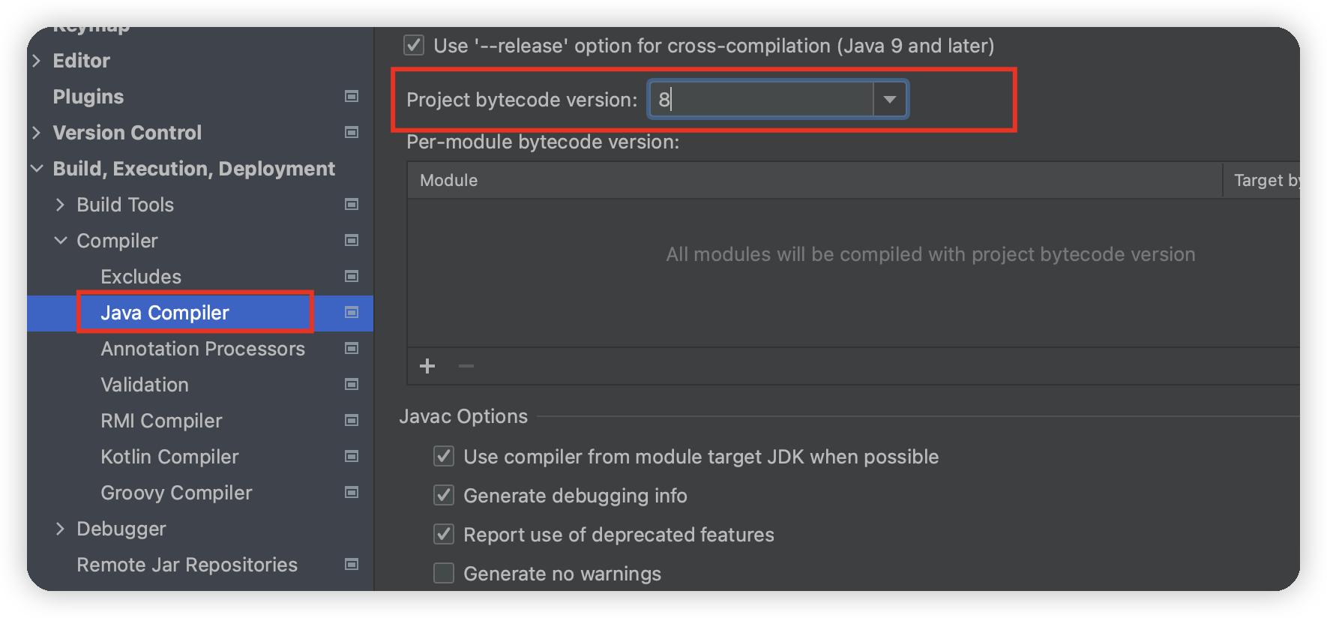Click the project-level icon beside Version Control
Image resolution: width=1327 pixels, height=618 pixels.
[351, 132]
